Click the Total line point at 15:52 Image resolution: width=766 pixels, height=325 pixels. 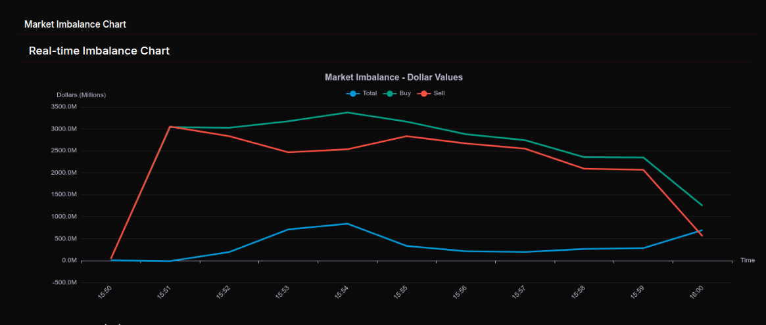pyautogui.click(x=229, y=252)
